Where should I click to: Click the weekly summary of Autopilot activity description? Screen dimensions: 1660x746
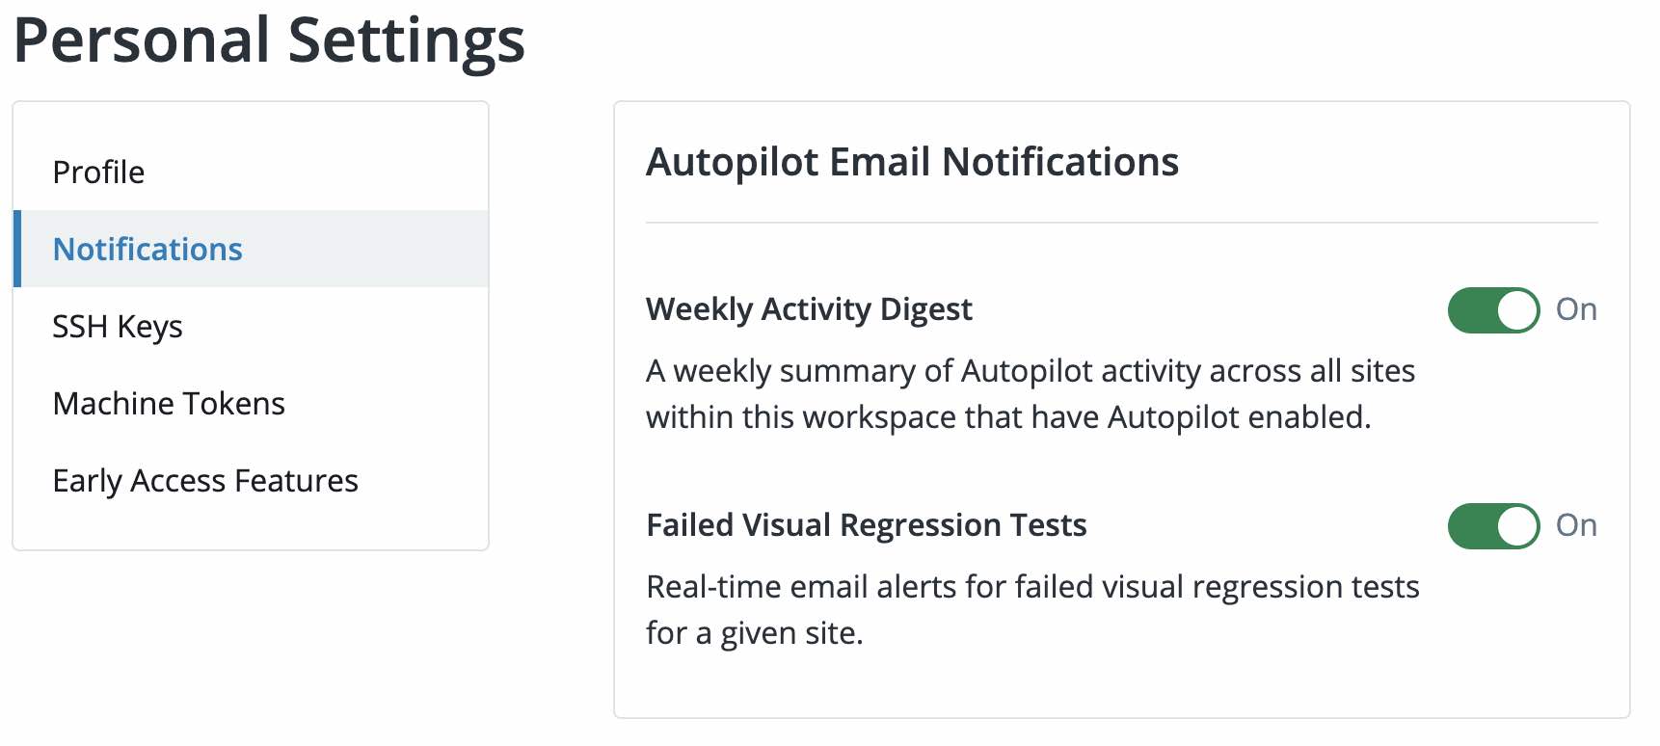(1030, 394)
